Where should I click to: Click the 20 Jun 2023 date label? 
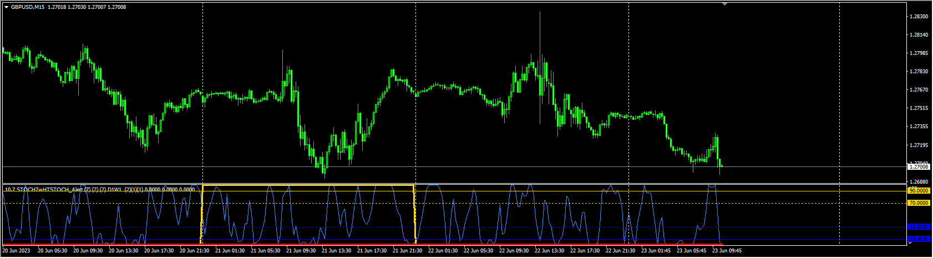click(16, 251)
